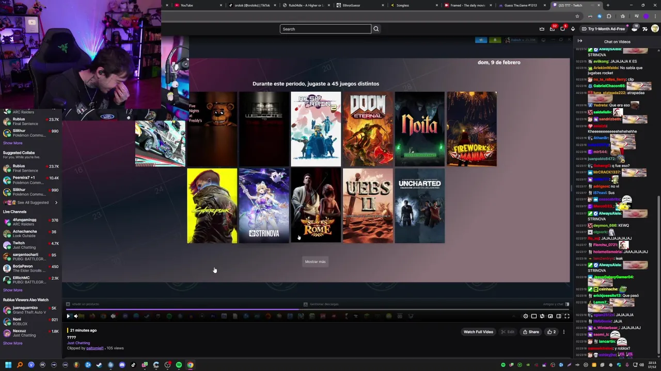The height and width of the screenshot is (371, 661).
Task: Click Watch Full Video button
Action: [x=478, y=332]
